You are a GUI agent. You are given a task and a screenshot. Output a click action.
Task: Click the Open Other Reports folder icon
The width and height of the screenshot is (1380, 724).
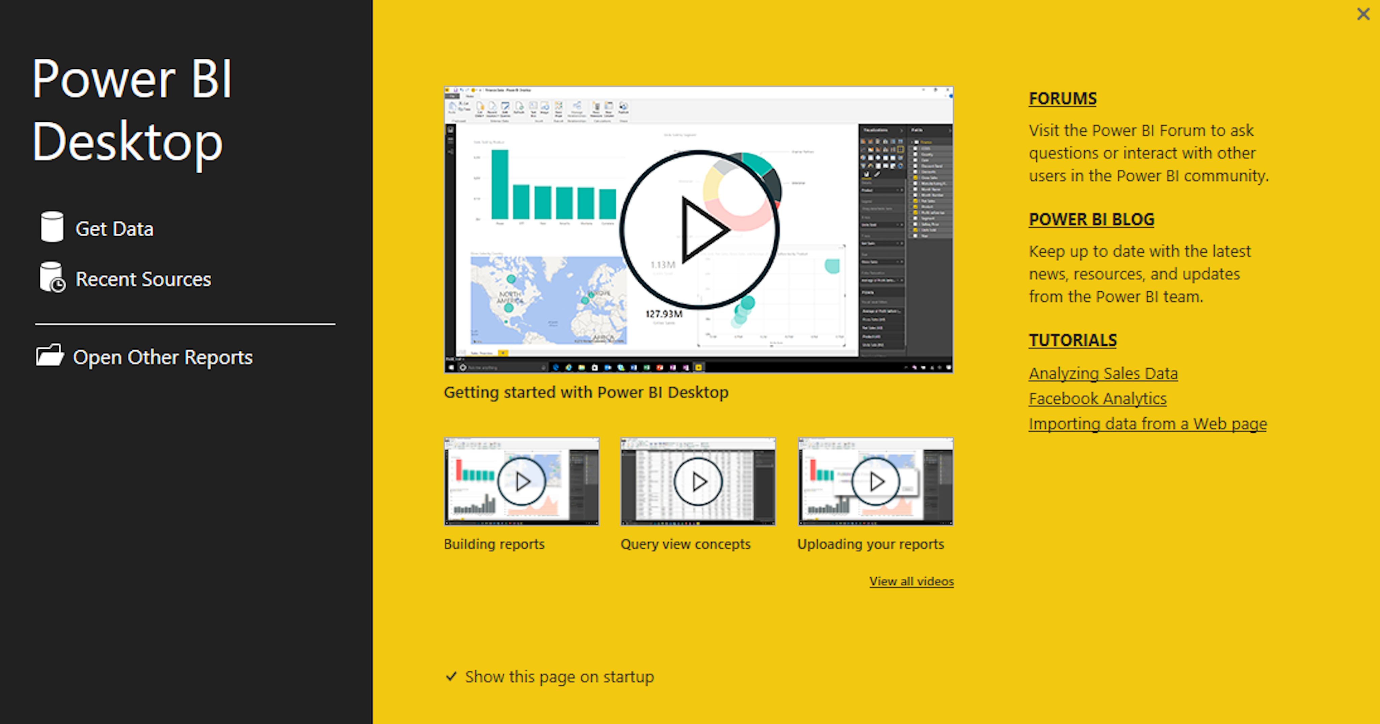coord(51,356)
